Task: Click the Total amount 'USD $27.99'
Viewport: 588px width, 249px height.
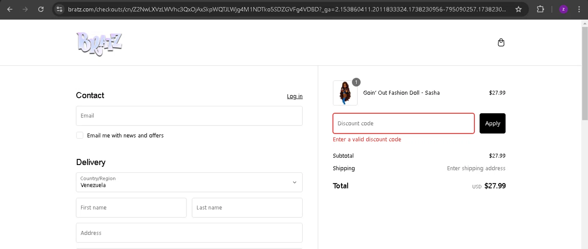Action: 489,186
